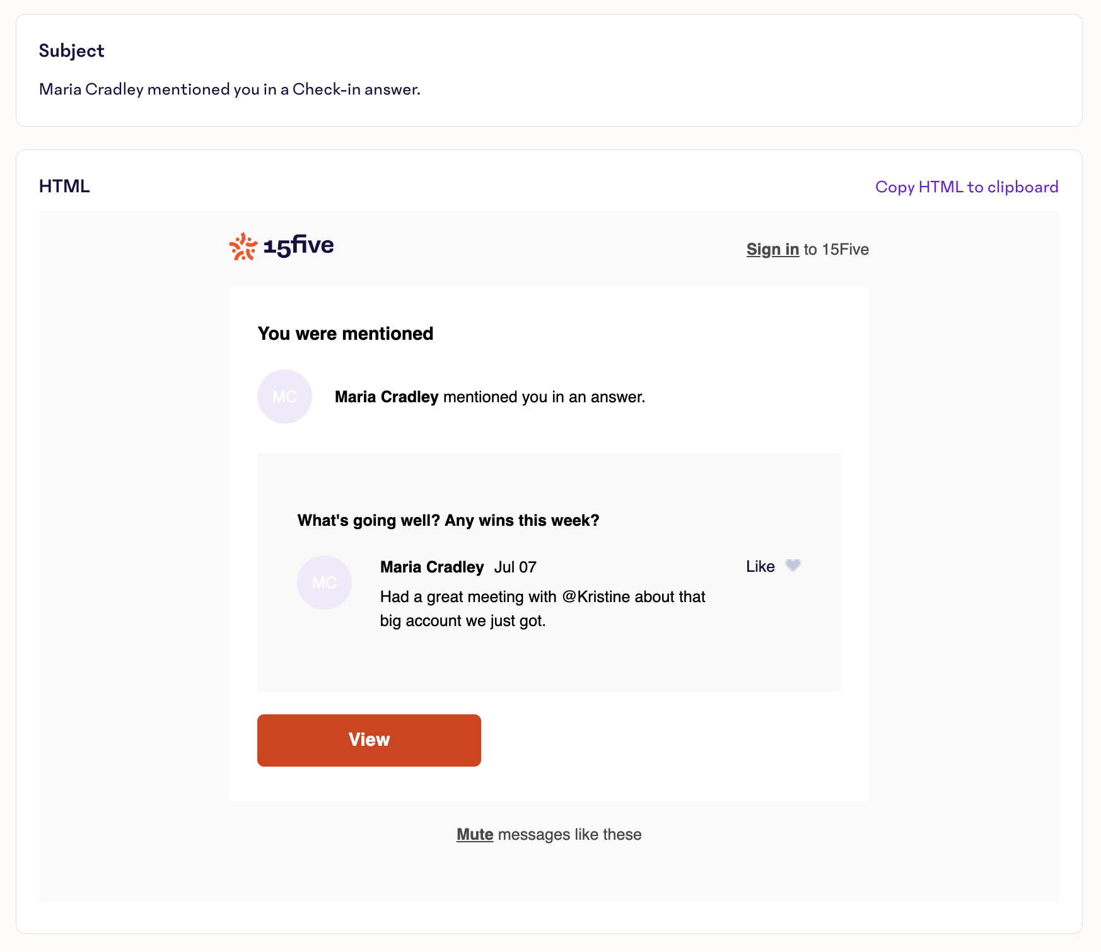Viewport: 1101px width, 952px height.
Task: Click the HTML section heading
Action: pos(64,187)
